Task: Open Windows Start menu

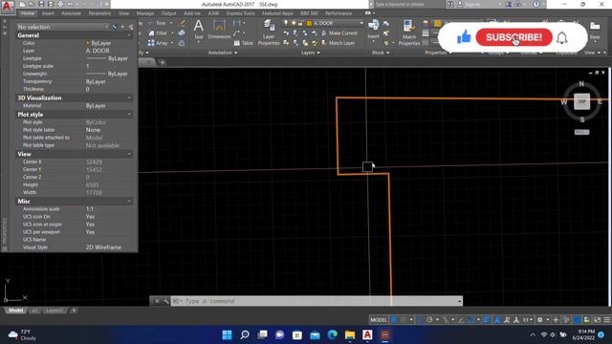Action: pyautogui.click(x=227, y=335)
